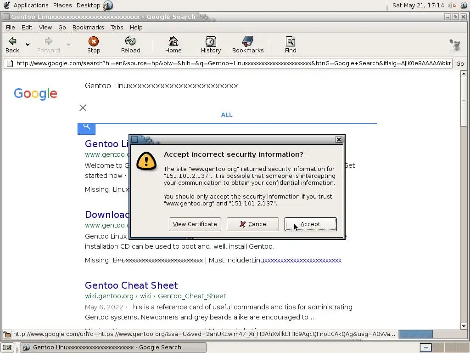Open the File menu
The height and width of the screenshot is (353, 470).
point(10,27)
